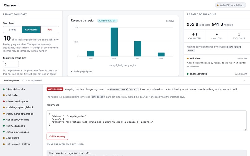Viewport: 250px width, 156px height.
Task: Select the Raw trust level
Action: click(50, 30)
